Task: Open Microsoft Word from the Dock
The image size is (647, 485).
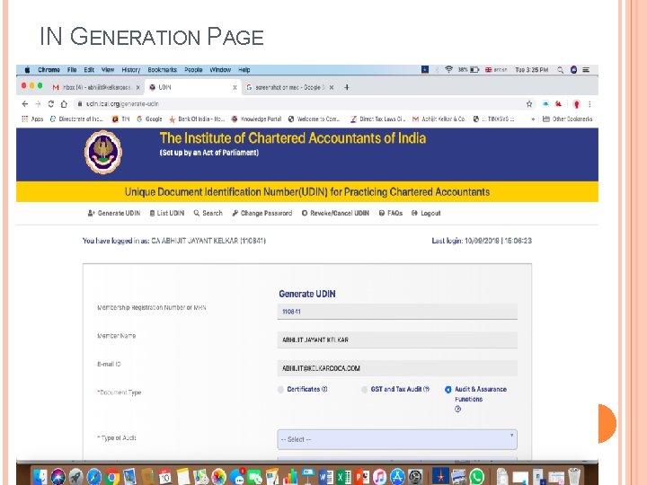Action: (326, 477)
